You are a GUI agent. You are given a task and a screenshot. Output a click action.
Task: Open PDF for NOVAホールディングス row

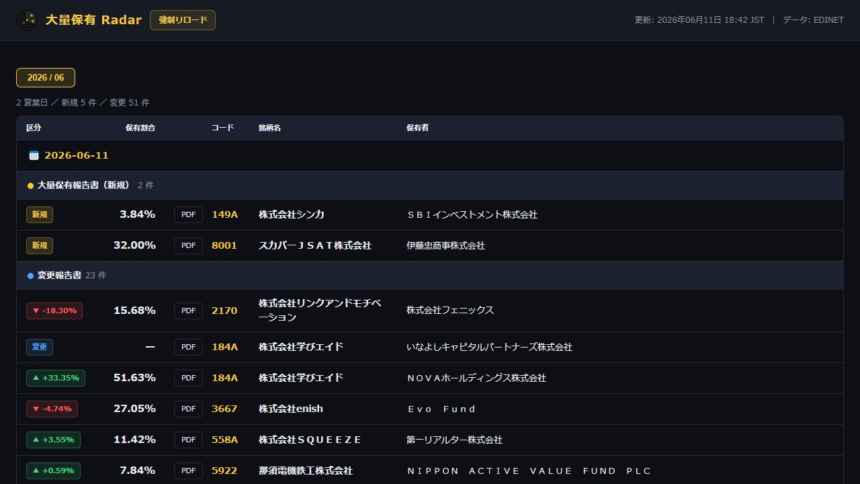(188, 378)
